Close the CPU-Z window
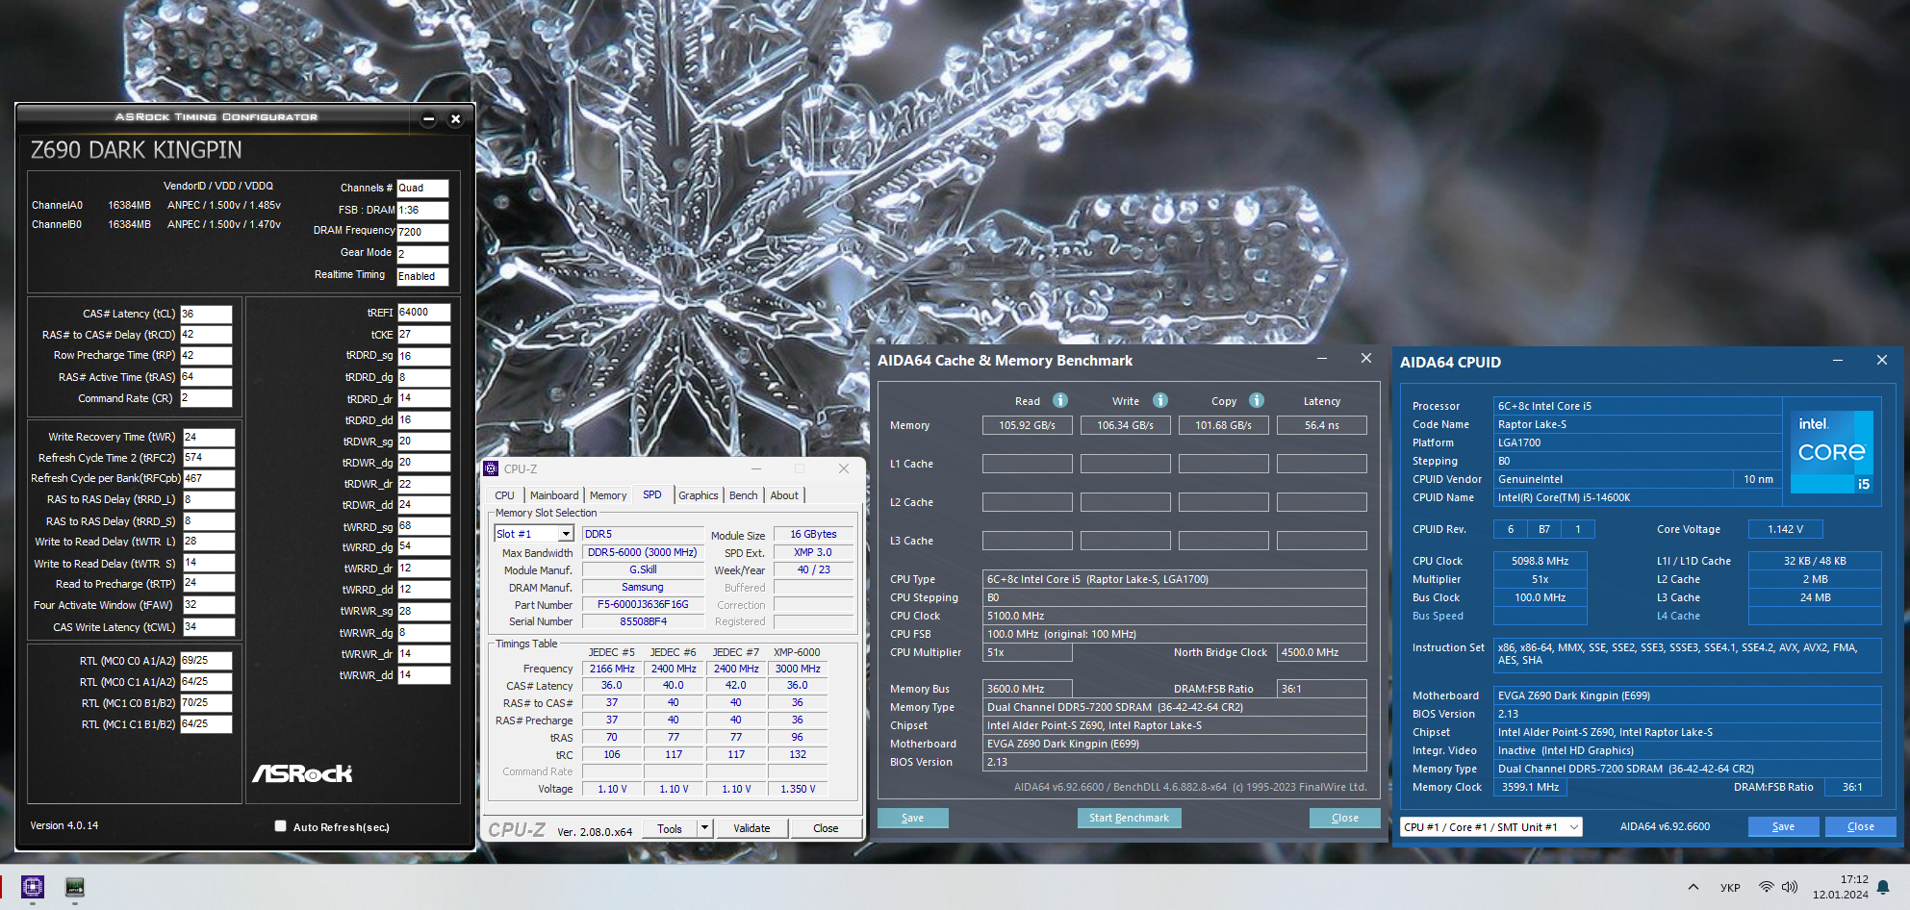Screen dimensions: 1910x910 pos(844,468)
